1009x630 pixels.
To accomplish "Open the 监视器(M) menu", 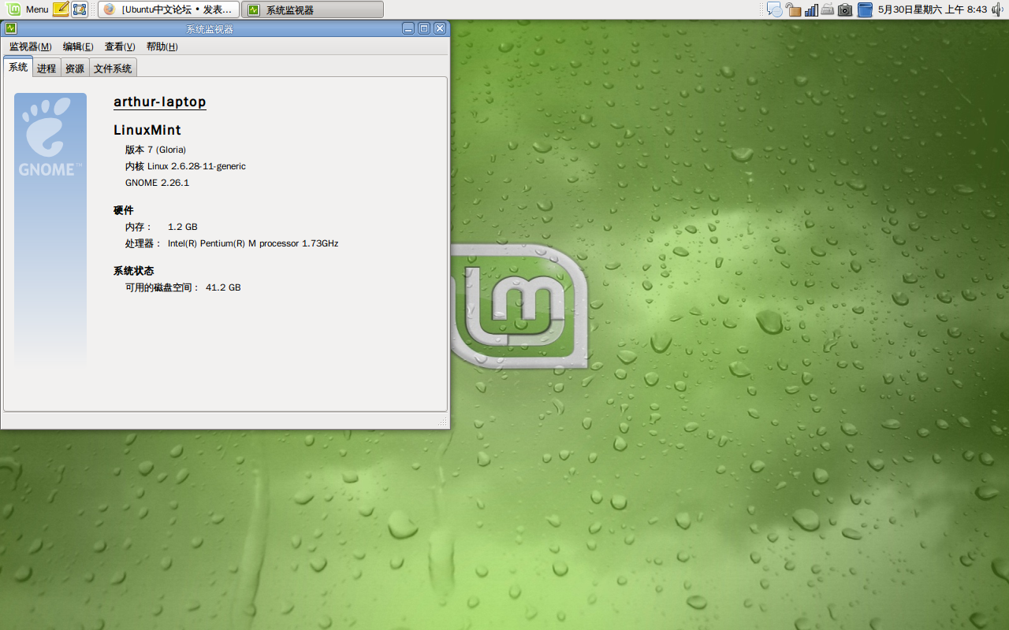I will point(31,46).
